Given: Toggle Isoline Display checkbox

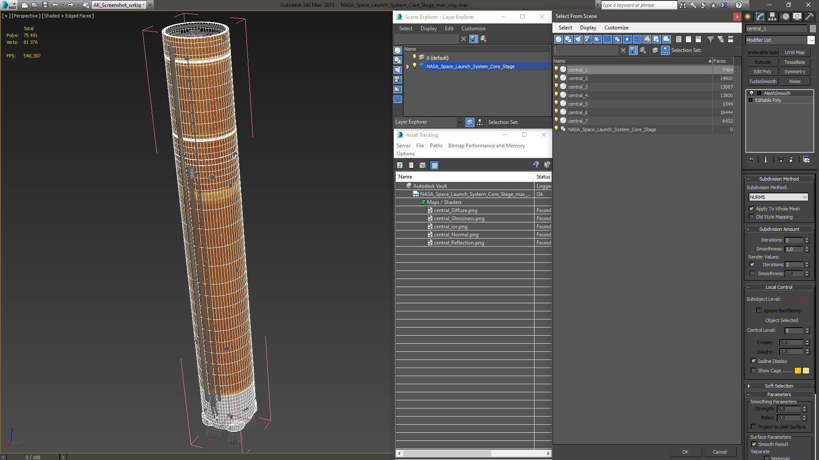Looking at the screenshot, I should (753, 361).
